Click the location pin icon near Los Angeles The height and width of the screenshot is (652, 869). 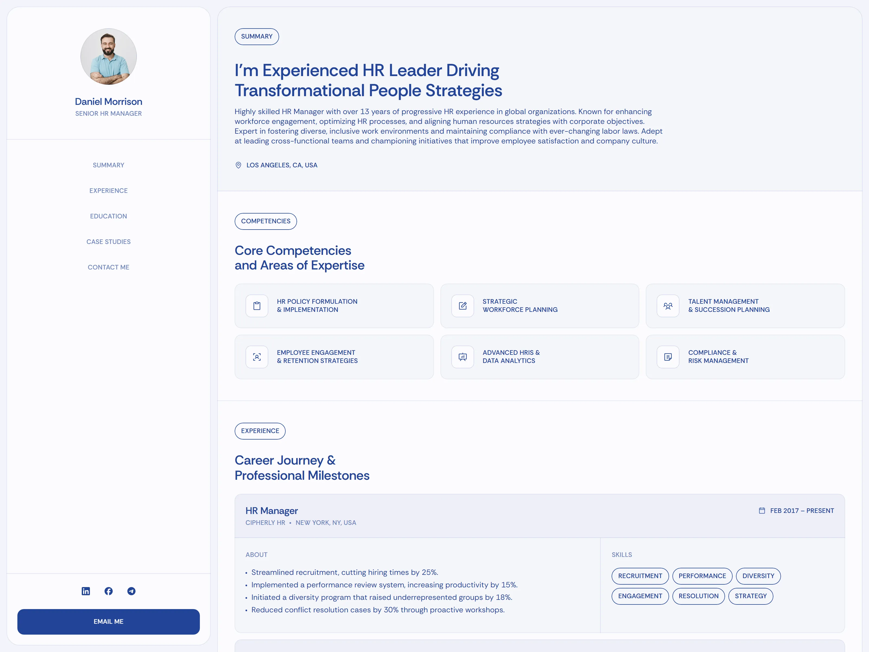click(238, 165)
